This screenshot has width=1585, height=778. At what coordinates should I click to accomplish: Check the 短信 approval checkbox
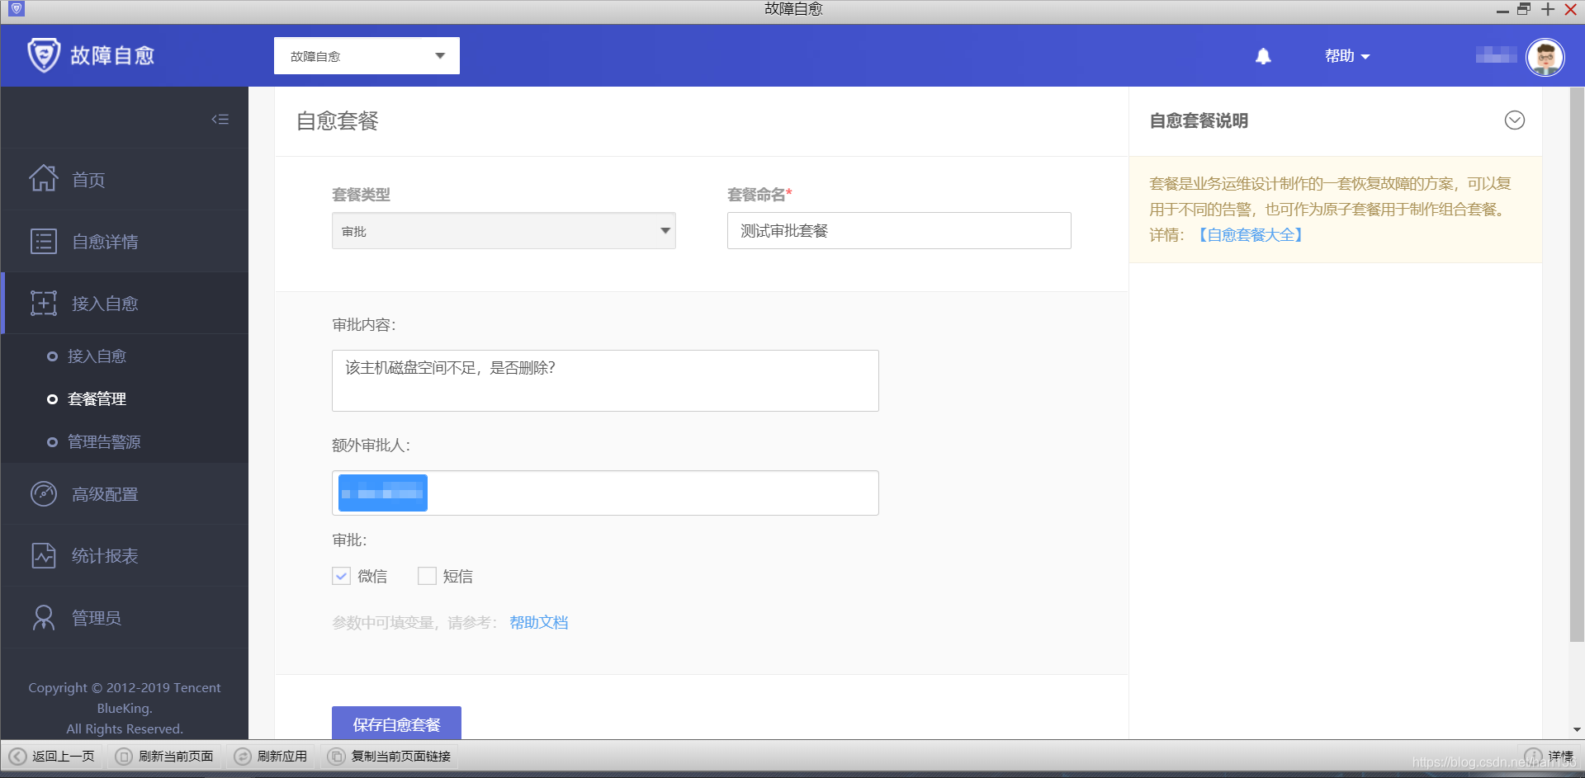click(427, 576)
